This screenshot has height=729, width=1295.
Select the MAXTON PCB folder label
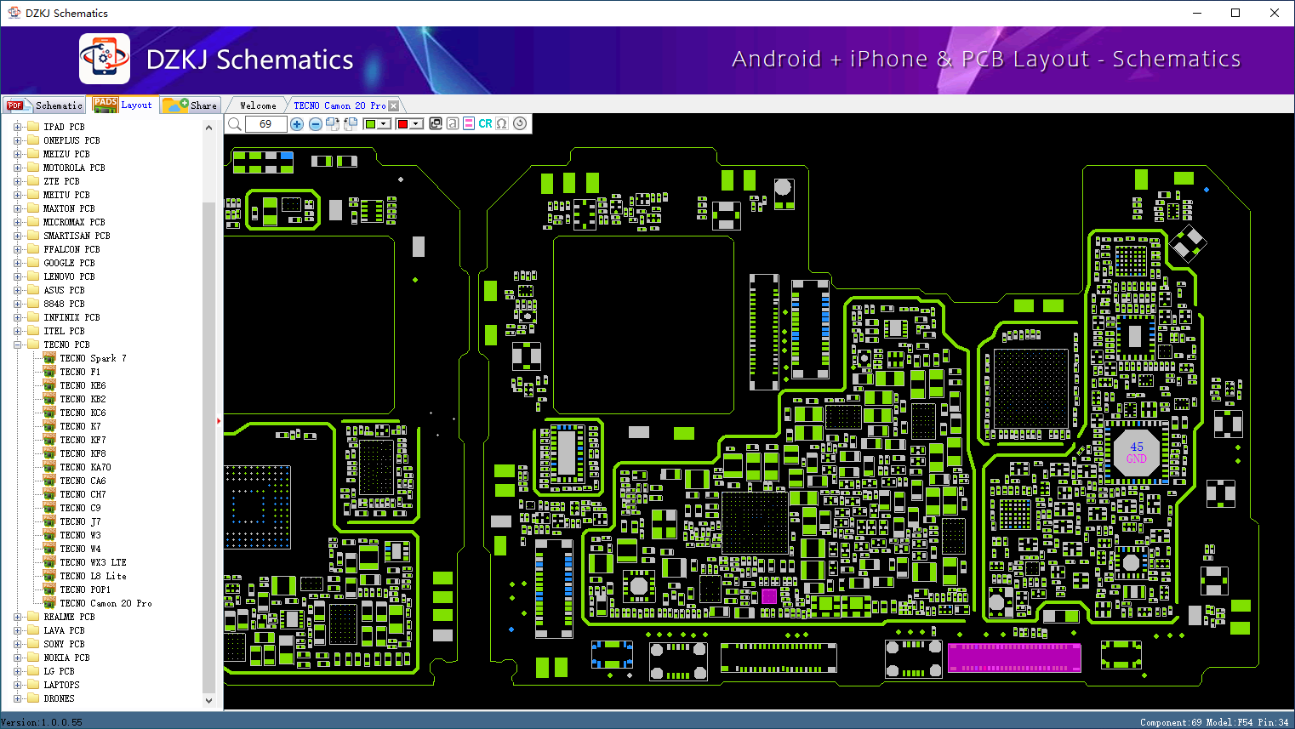[x=69, y=208]
